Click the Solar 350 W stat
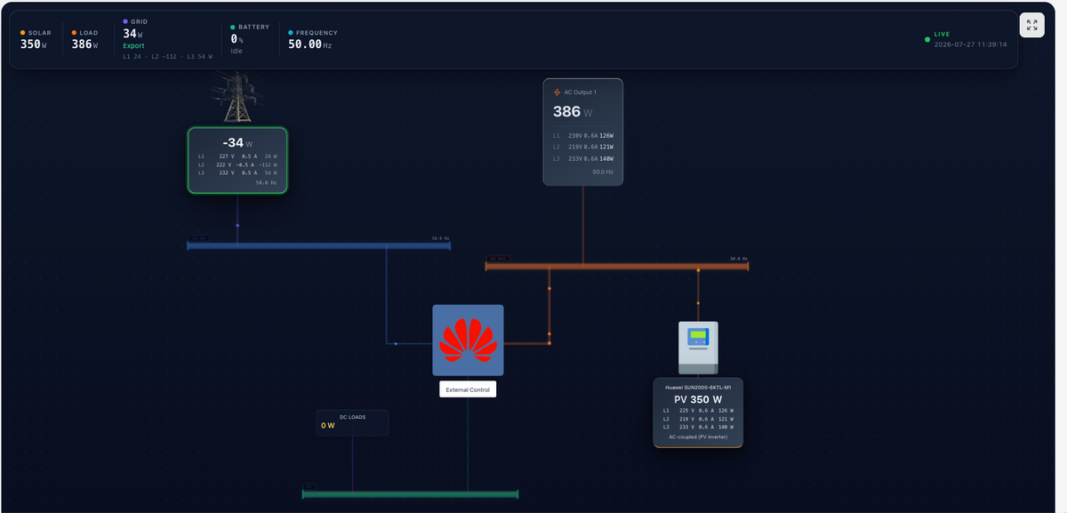Viewport: 1067px width, 513px height. (36, 39)
